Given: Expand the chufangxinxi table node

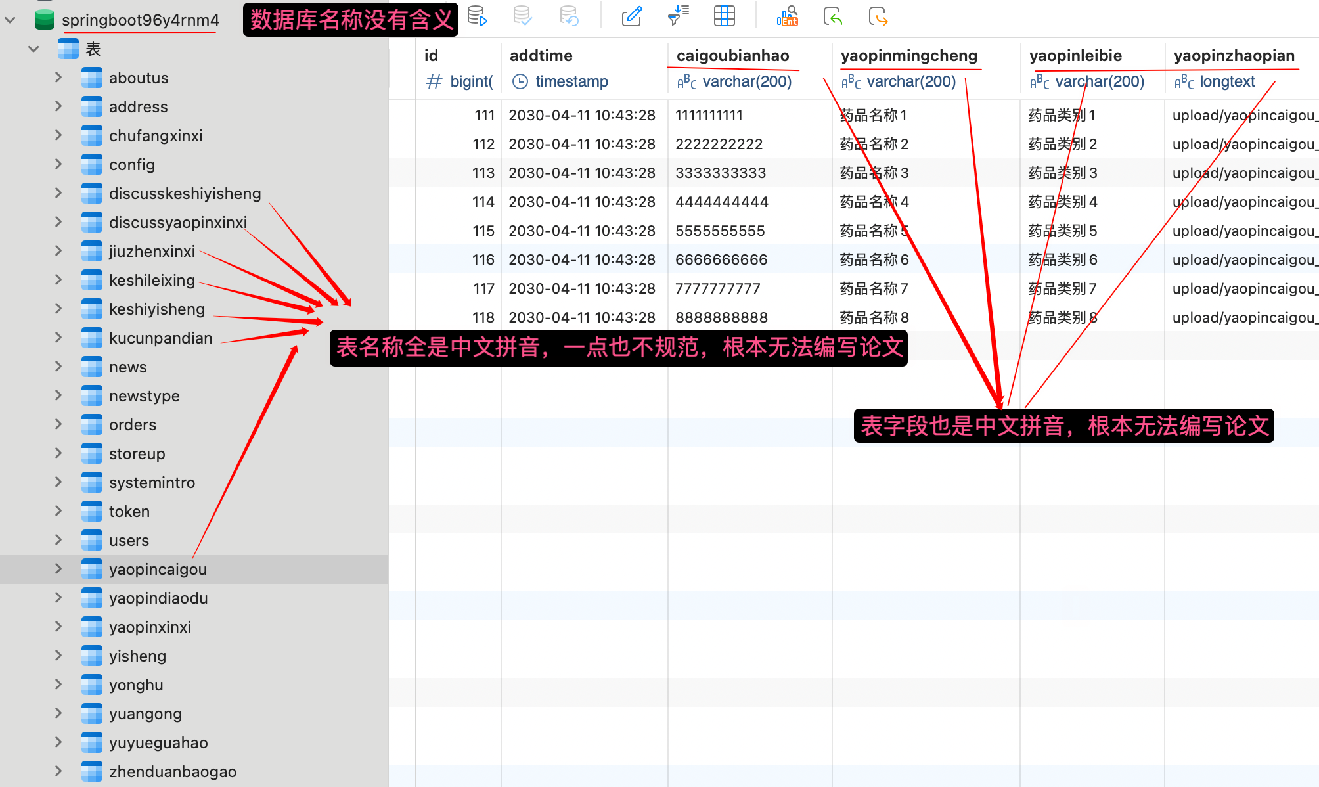Looking at the screenshot, I should tap(58, 135).
